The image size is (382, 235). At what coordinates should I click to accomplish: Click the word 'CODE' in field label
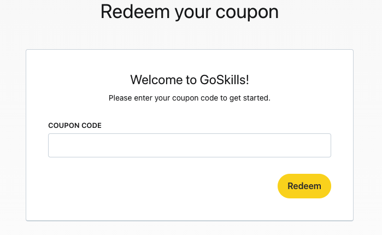coord(91,125)
